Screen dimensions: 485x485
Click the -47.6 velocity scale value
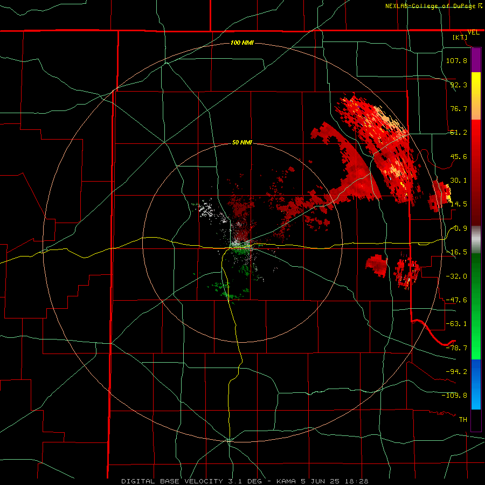tap(456, 300)
